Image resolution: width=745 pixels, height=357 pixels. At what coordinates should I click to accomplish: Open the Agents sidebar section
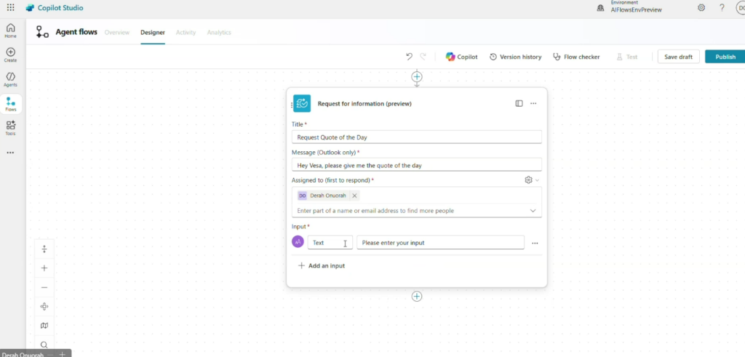point(10,79)
